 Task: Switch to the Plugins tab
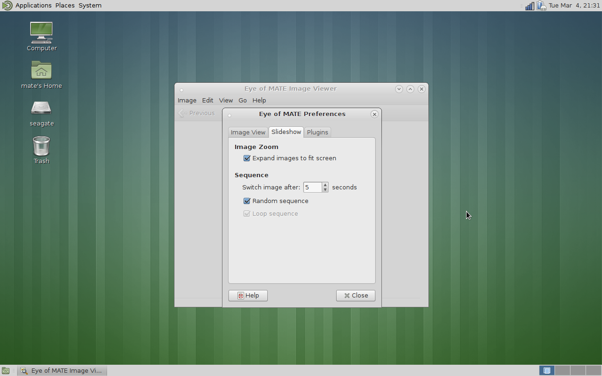(317, 133)
